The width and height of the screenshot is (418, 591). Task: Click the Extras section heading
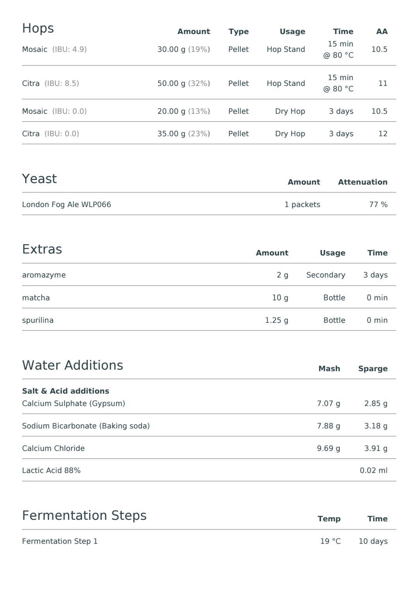coord(42,249)
